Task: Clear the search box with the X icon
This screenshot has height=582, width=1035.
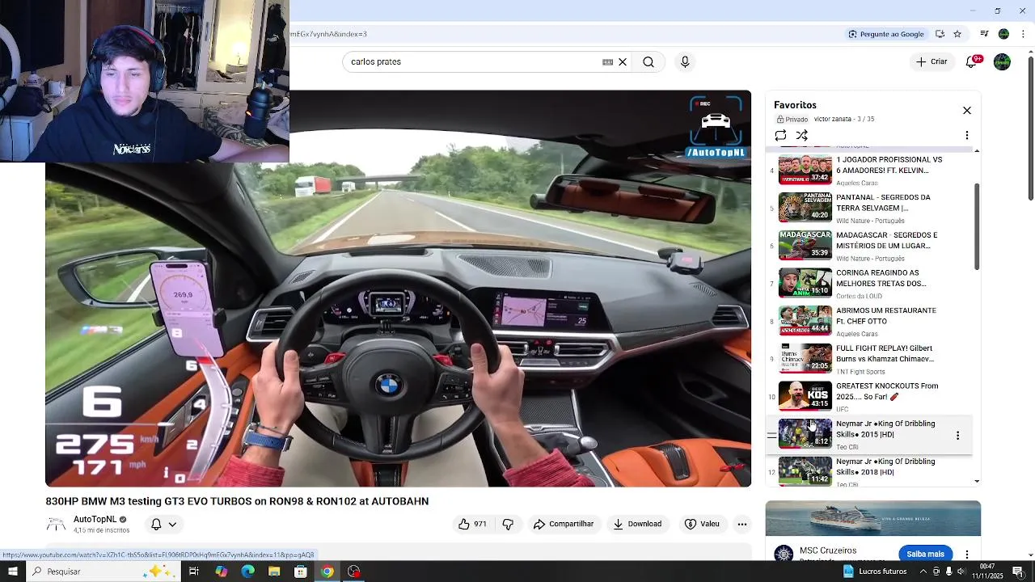Action: click(623, 62)
